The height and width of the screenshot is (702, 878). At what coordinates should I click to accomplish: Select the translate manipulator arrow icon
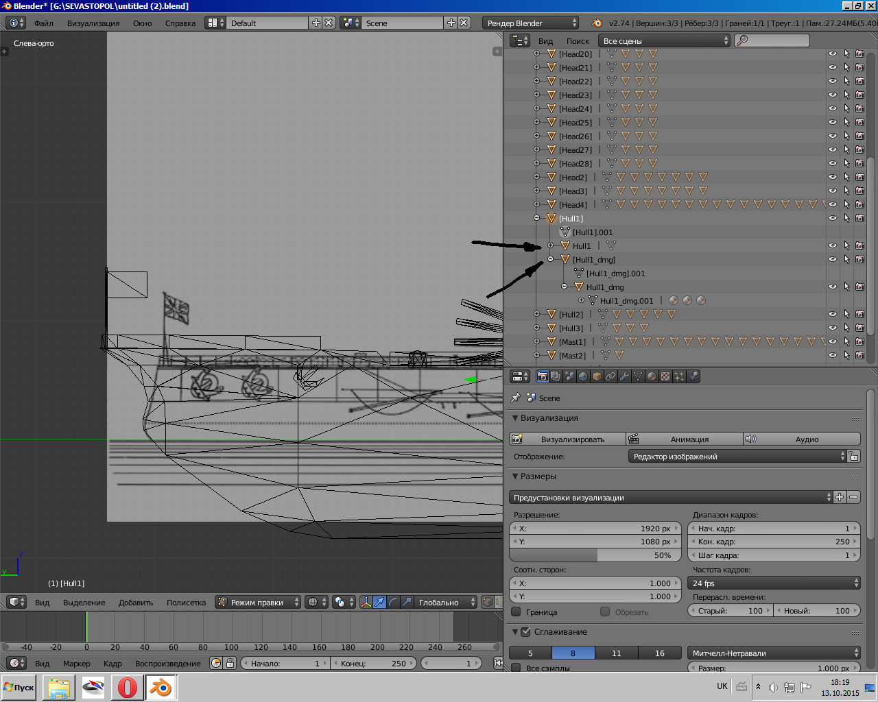(379, 602)
